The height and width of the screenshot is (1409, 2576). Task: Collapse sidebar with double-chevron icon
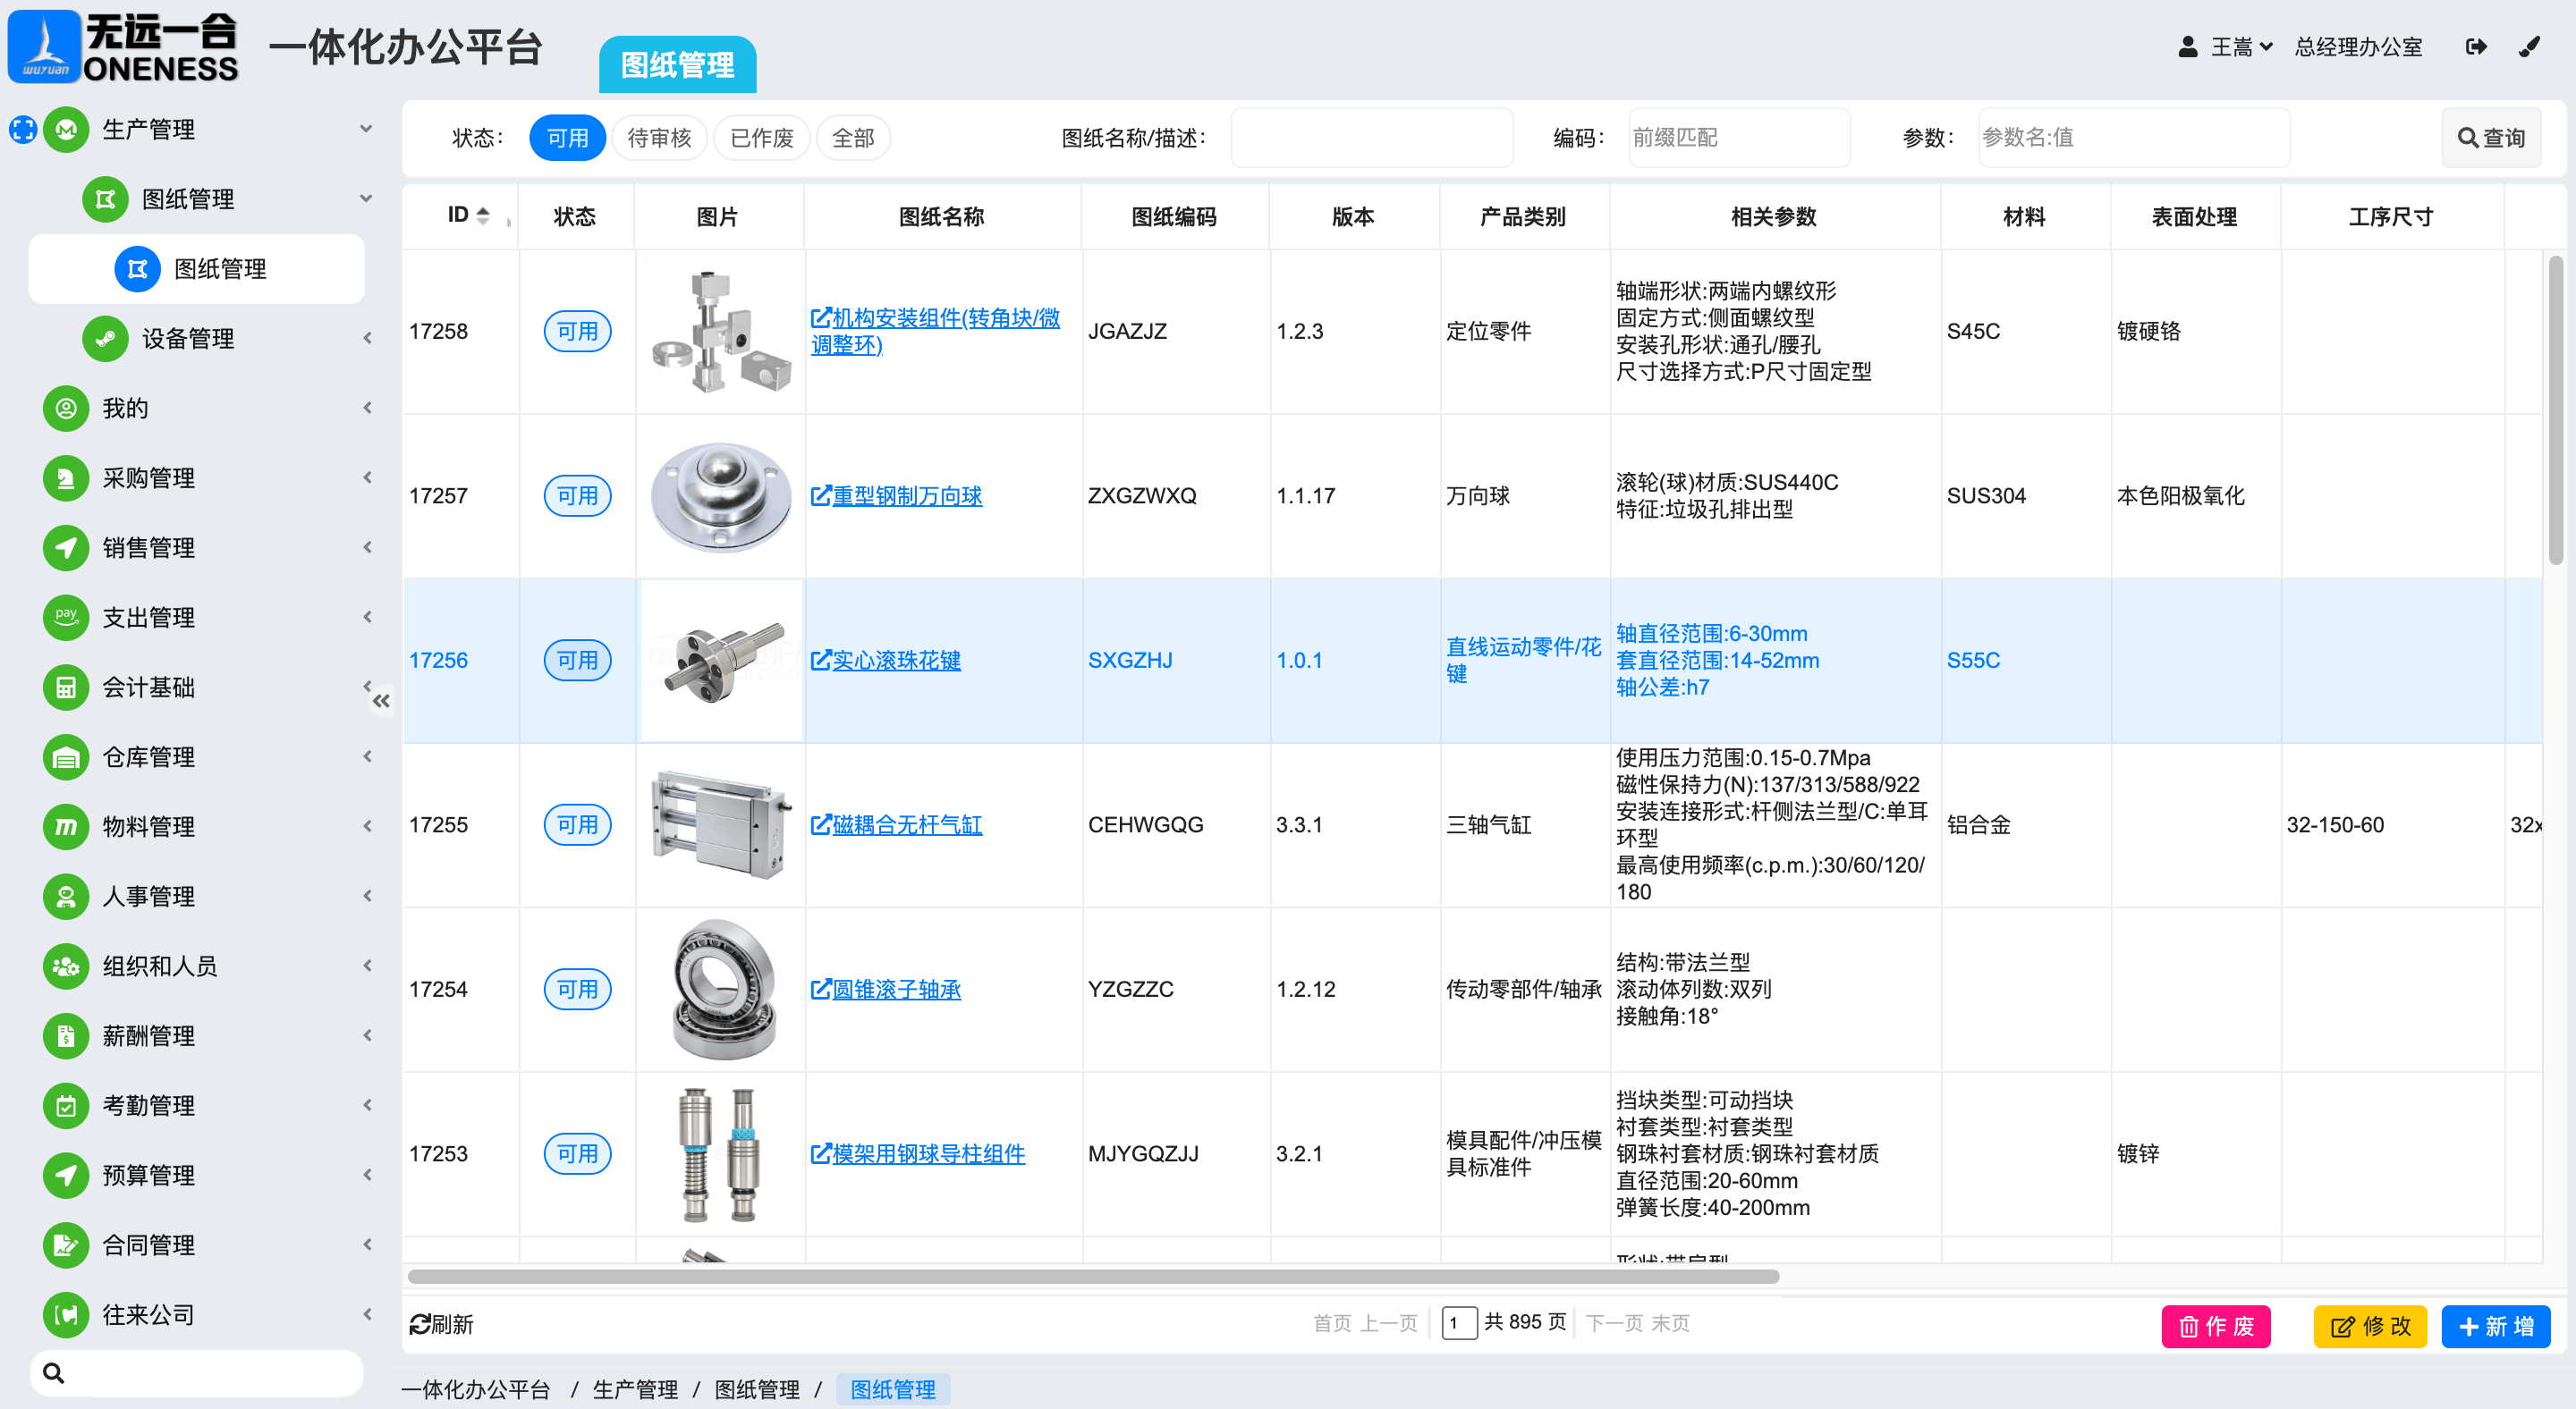(x=381, y=701)
